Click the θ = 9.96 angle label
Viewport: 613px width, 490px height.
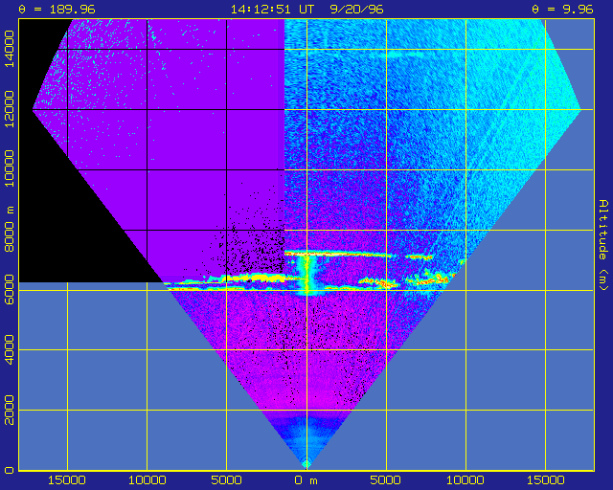[563, 9]
